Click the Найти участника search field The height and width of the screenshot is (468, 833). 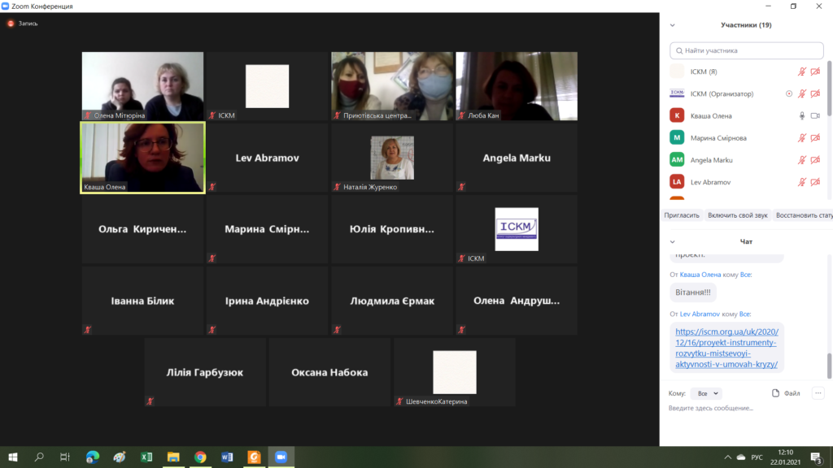pyautogui.click(x=747, y=50)
